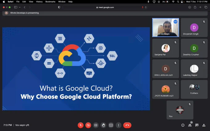This screenshot has height=131, width=210.
Task: Turn on the camera in call controls
Action: [88, 125]
